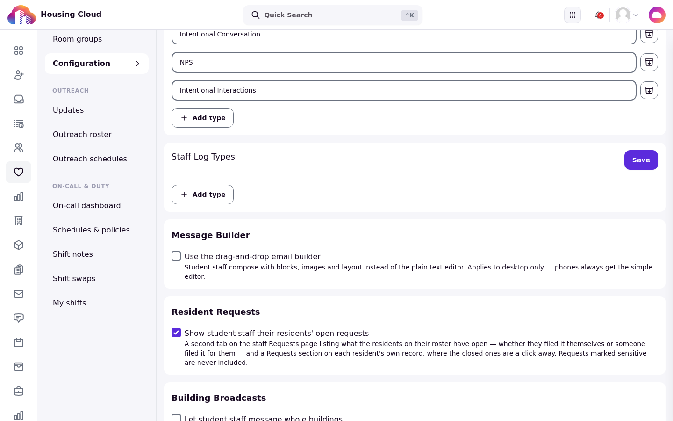The height and width of the screenshot is (421, 673).
Task: Open Shift swaps page
Action: click(x=74, y=279)
